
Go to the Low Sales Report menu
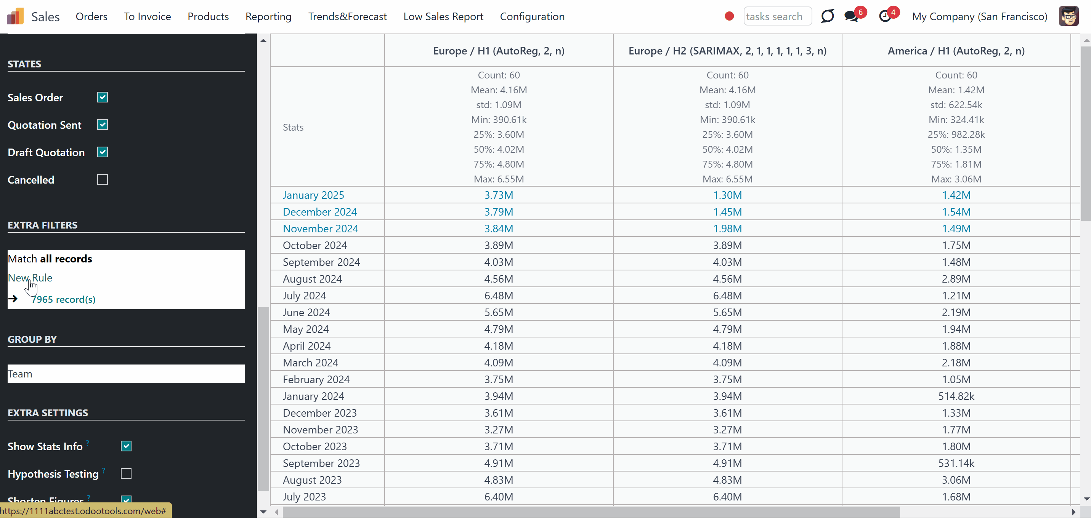pos(443,16)
